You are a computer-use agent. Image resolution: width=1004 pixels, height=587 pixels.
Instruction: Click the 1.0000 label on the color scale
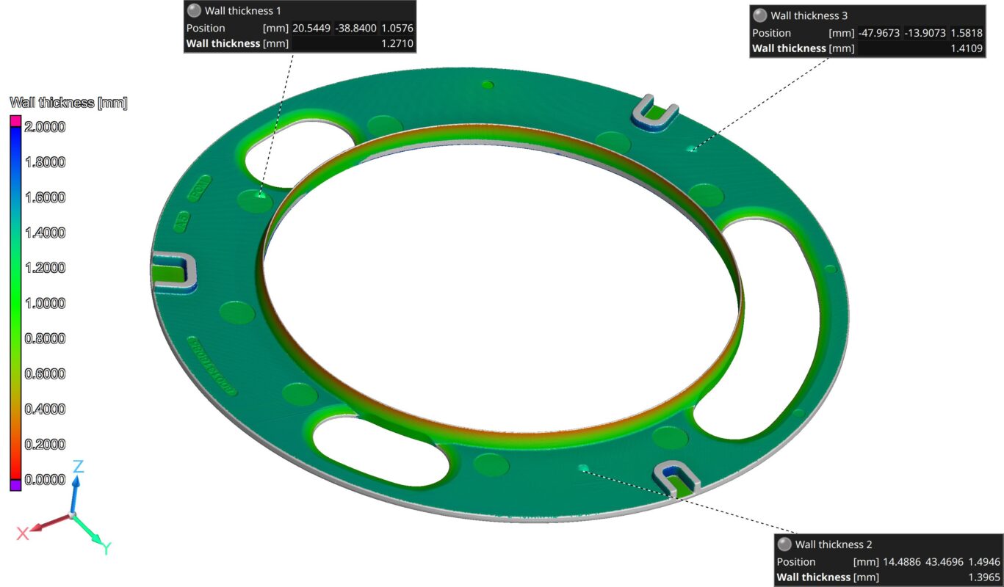tap(46, 303)
